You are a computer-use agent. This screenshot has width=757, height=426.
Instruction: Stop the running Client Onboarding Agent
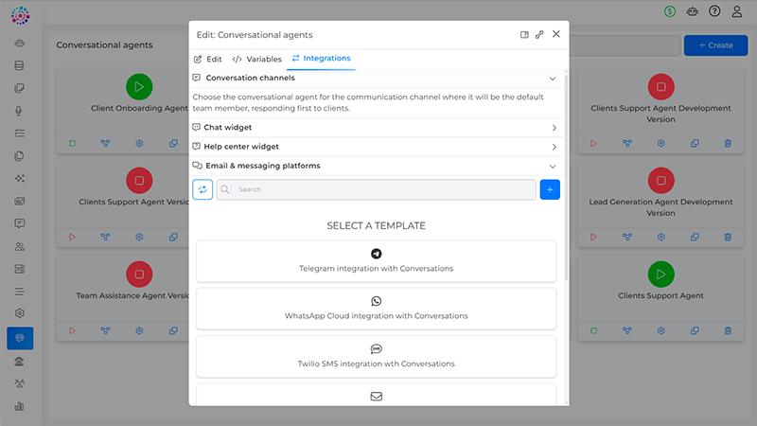pos(72,143)
